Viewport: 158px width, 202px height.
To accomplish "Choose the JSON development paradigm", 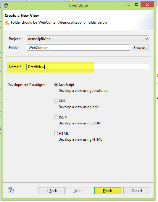I will (56, 117).
